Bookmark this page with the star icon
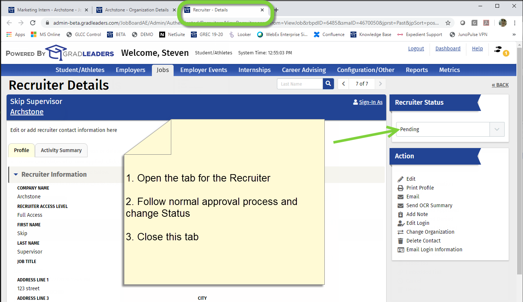The width and height of the screenshot is (523, 302). click(448, 23)
